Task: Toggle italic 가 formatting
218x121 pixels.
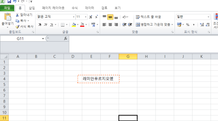Action: coord(45,25)
